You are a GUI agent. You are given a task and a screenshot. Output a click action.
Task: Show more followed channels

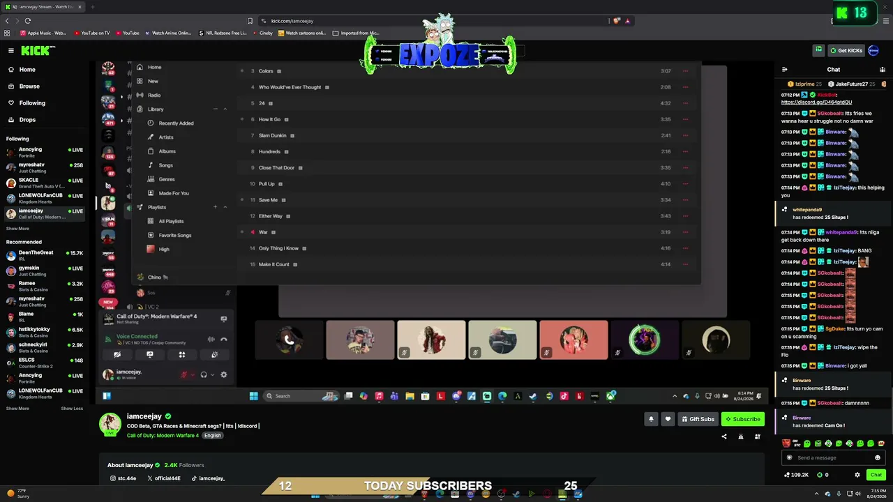[x=17, y=229]
